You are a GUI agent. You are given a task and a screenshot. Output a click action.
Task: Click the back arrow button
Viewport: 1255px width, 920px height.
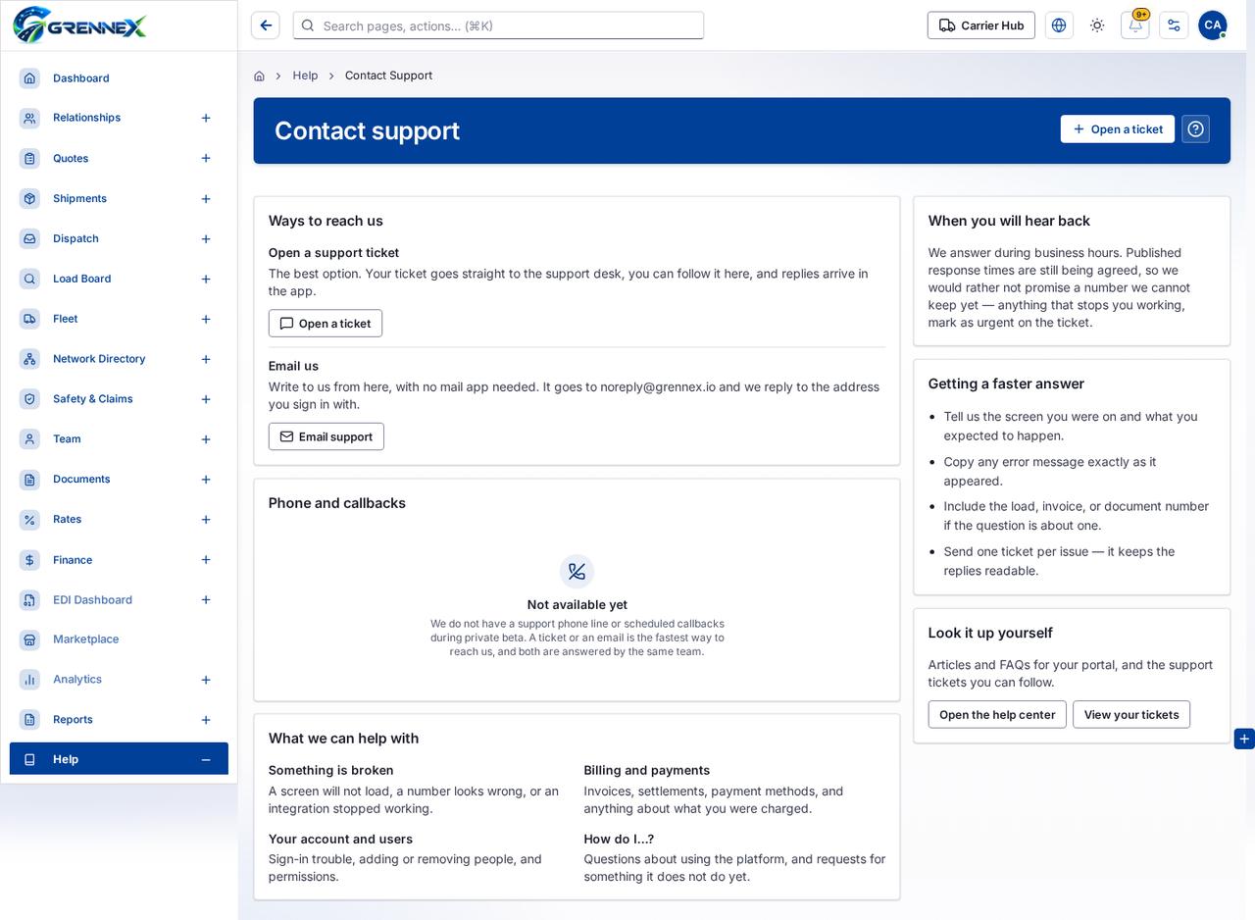[266, 26]
